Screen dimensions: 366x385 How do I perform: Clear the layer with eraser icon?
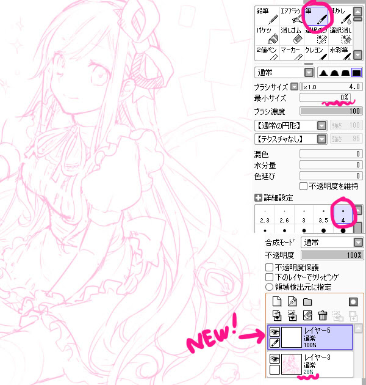click(x=307, y=316)
